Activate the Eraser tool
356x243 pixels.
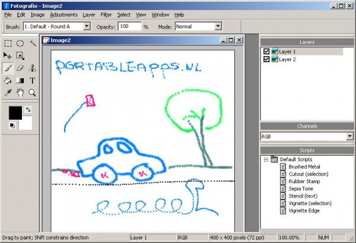click(x=20, y=68)
